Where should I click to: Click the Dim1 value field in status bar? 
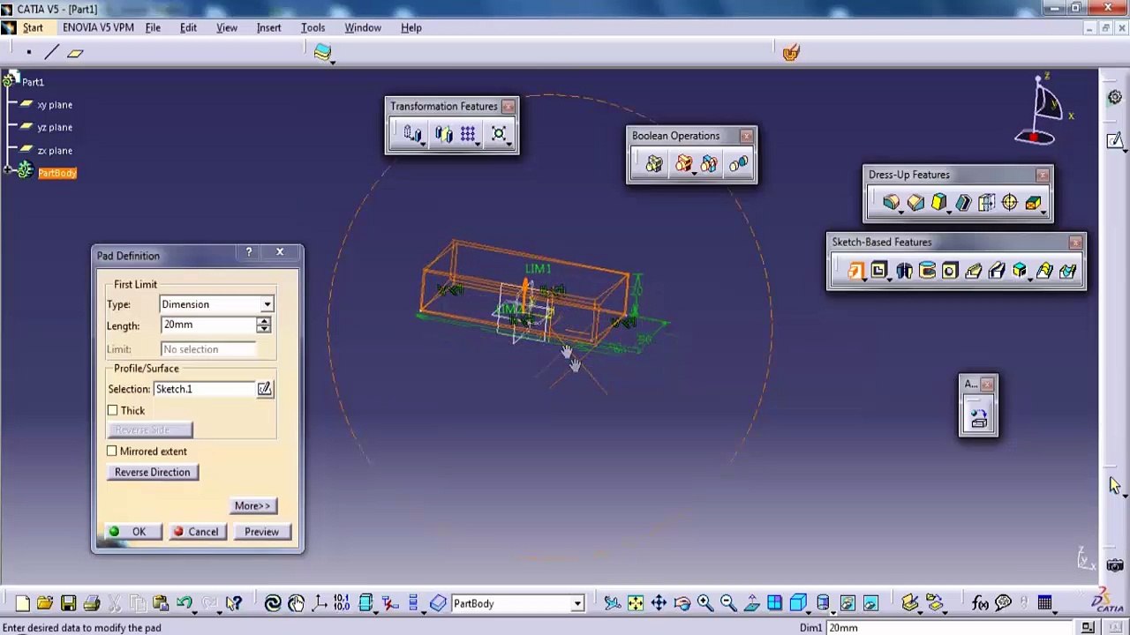coord(950,628)
